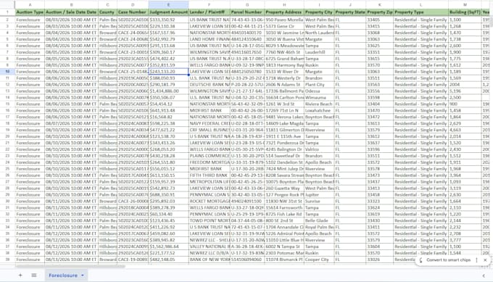Open Foreclosure sheet tab dropdown arrow

83,275
